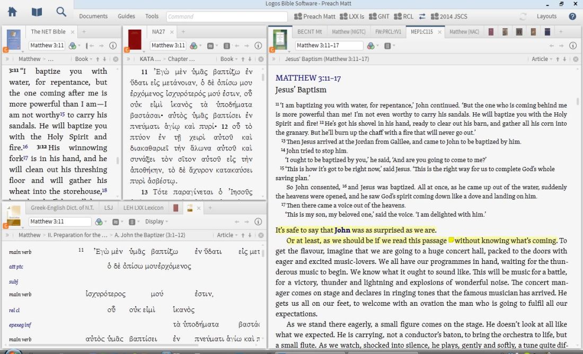
Task: Open the Layouts menu
Action: [x=546, y=16]
